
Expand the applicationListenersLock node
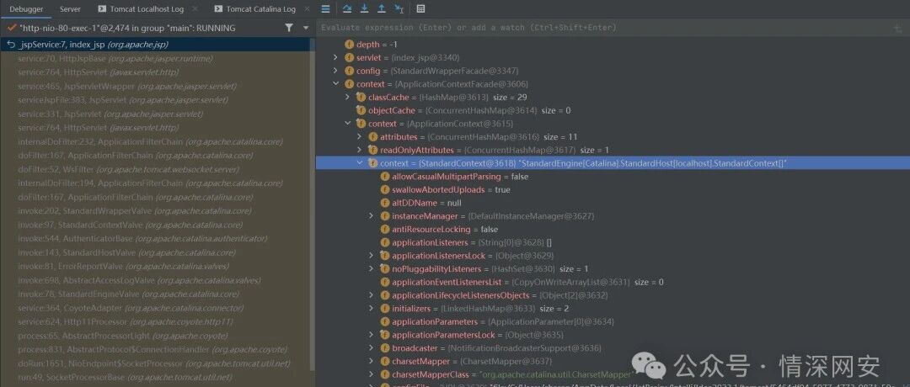372,256
